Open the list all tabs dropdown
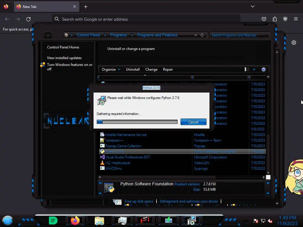303x227 pixels. click(253, 7)
